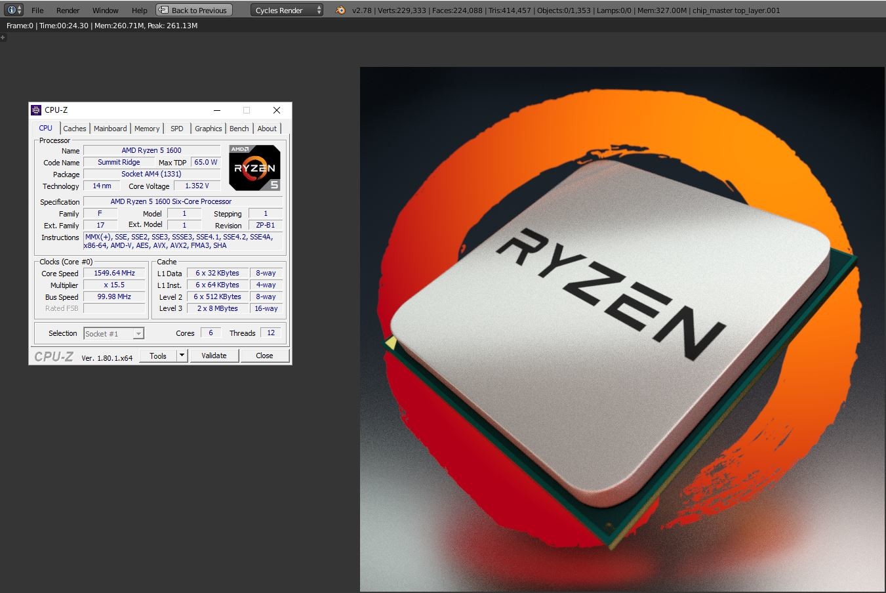Click Back to Previous button
This screenshot has width=886, height=593.
point(194,10)
